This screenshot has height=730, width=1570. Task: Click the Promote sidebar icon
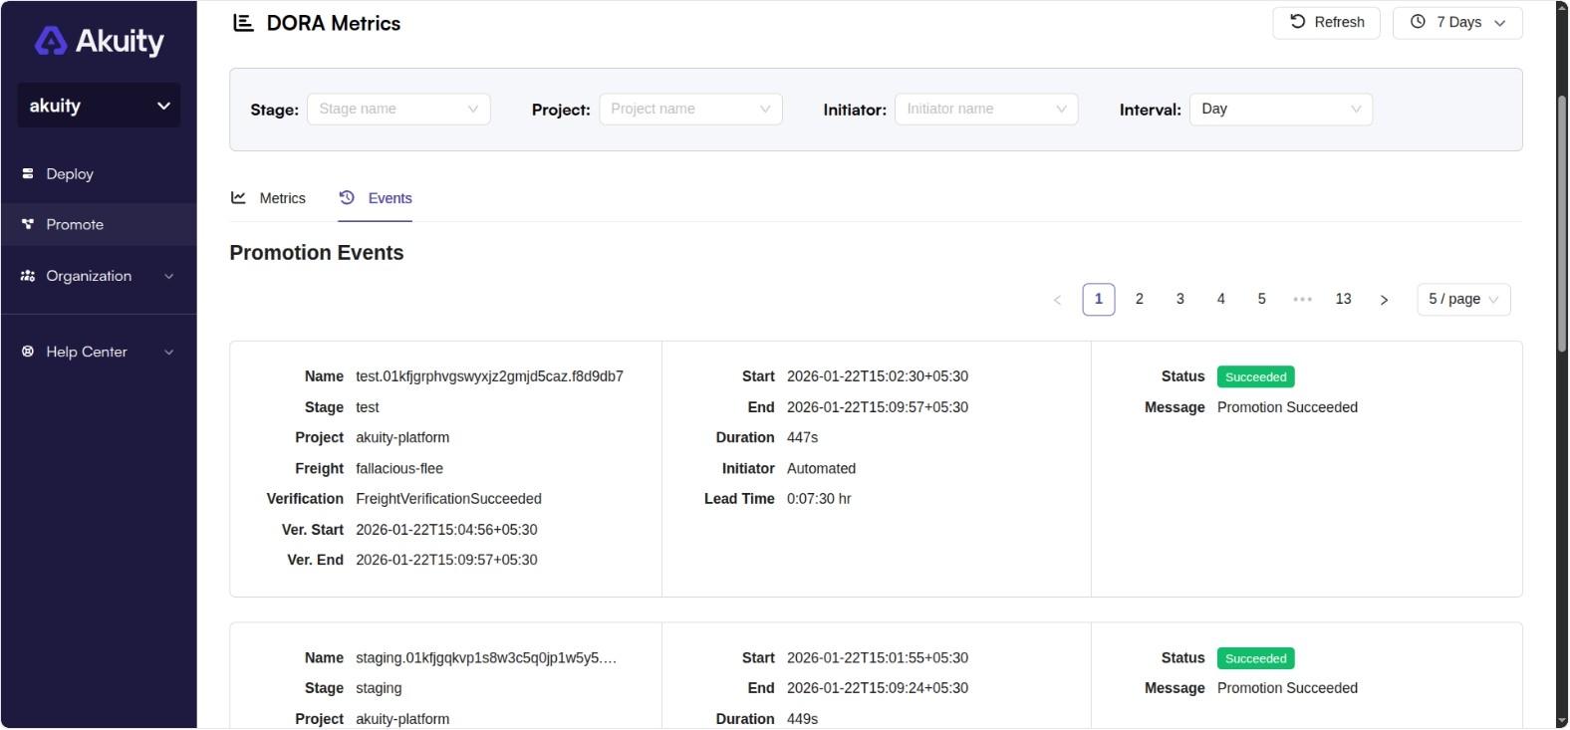pos(28,224)
